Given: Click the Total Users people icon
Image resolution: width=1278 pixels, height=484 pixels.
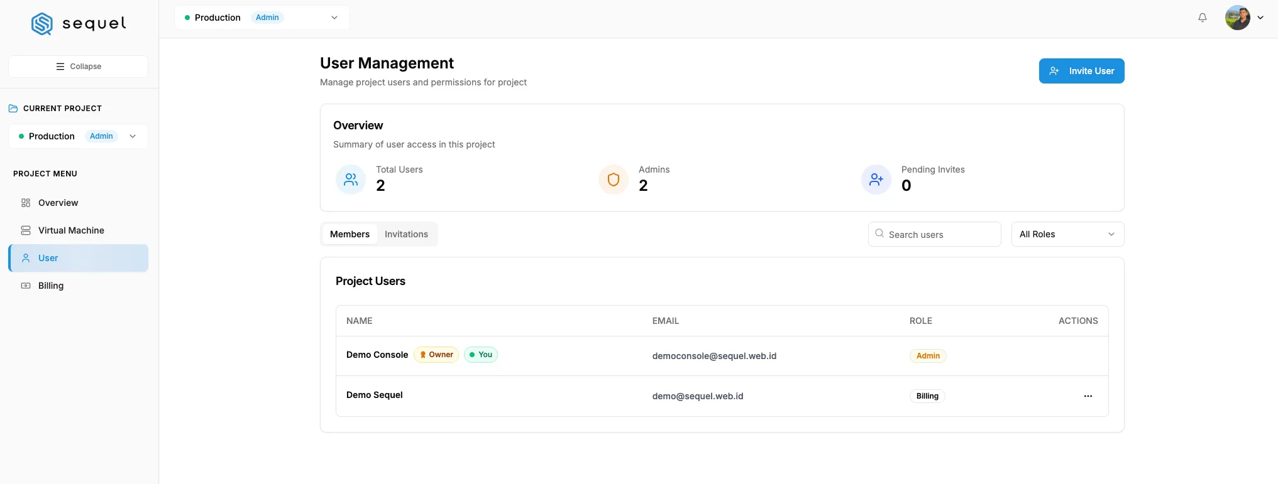Looking at the screenshot, I should click(351, 180).
